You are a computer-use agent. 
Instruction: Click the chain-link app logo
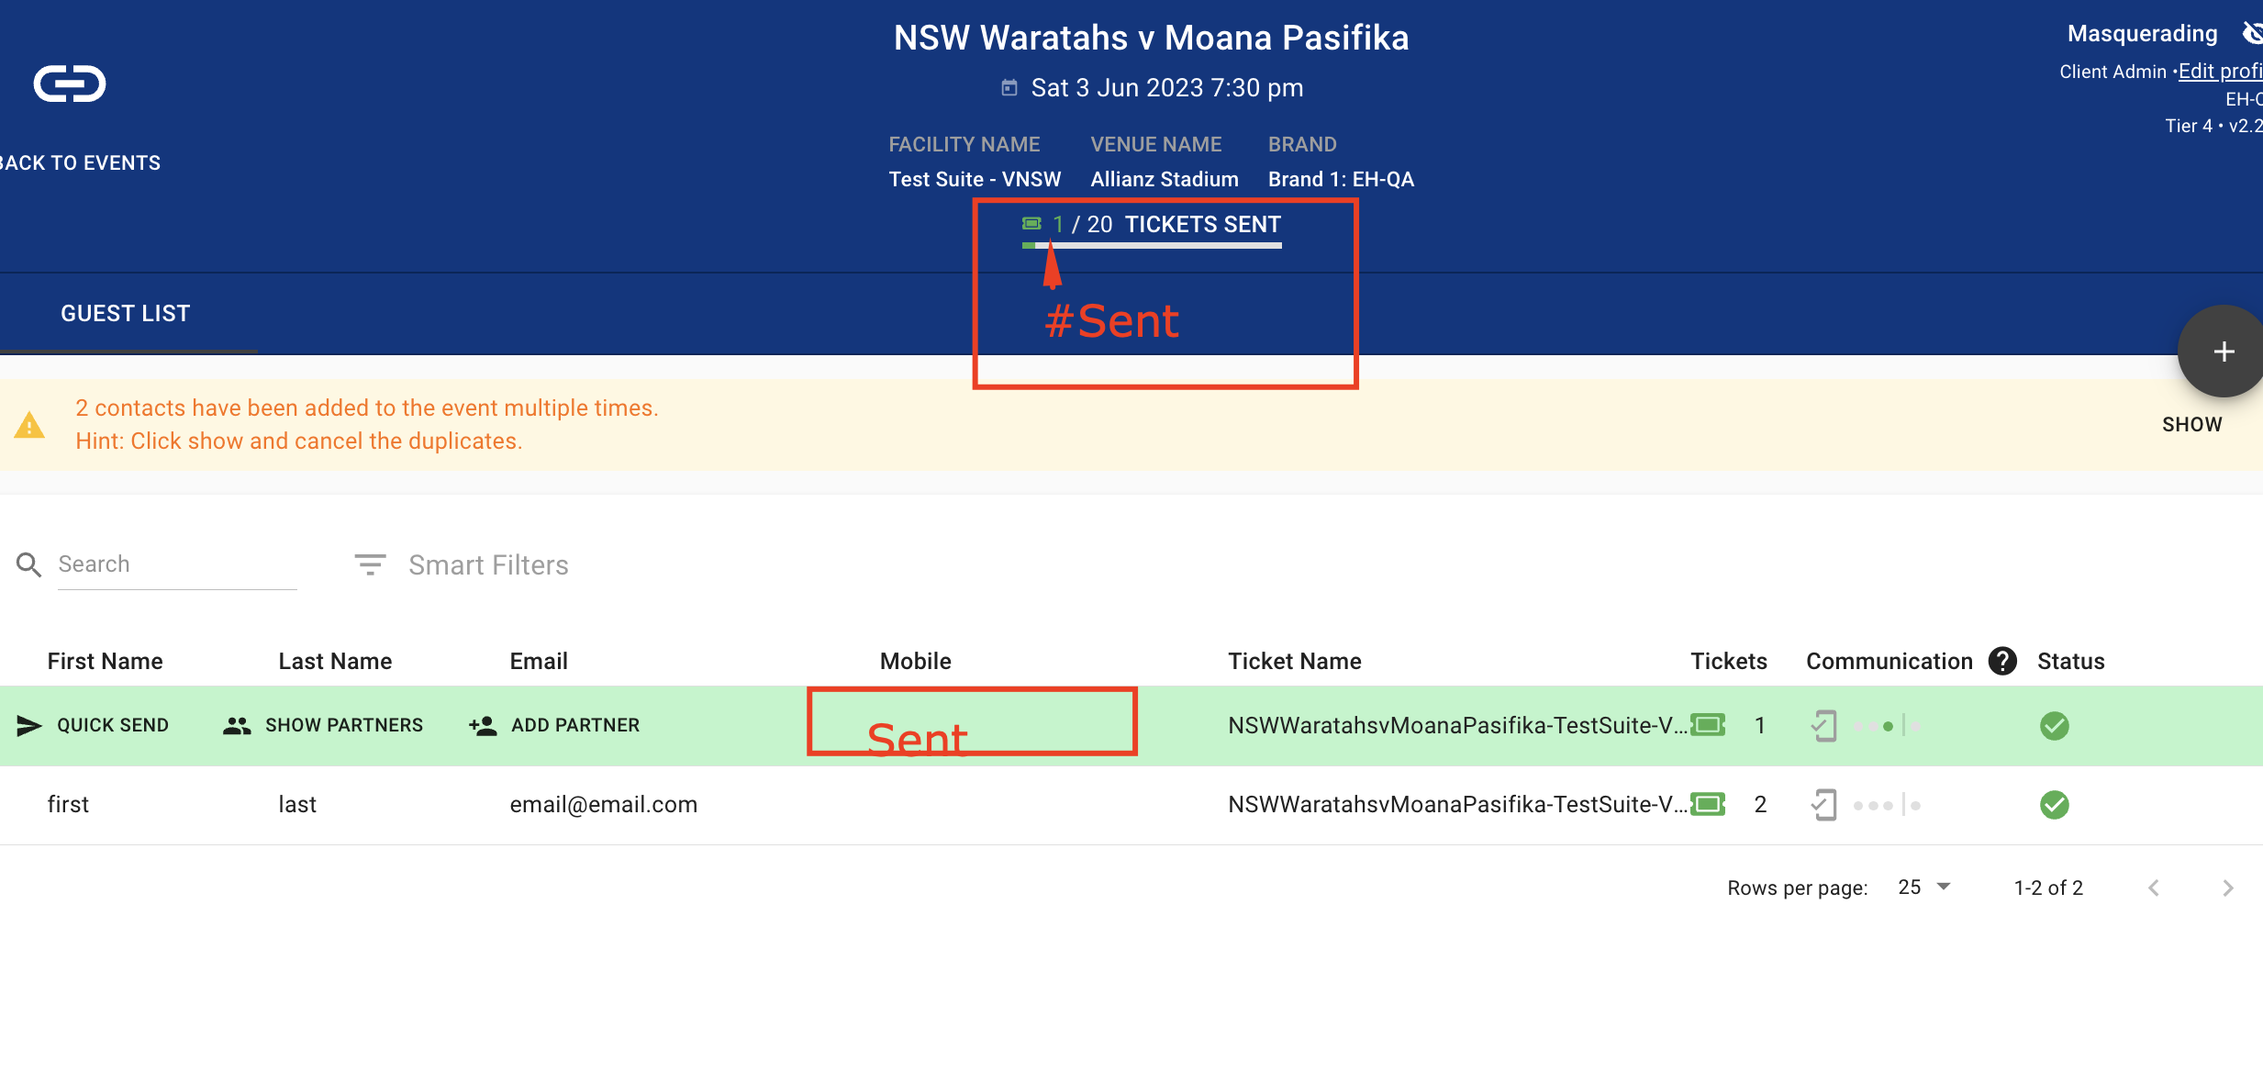click(x=70, y=84)
